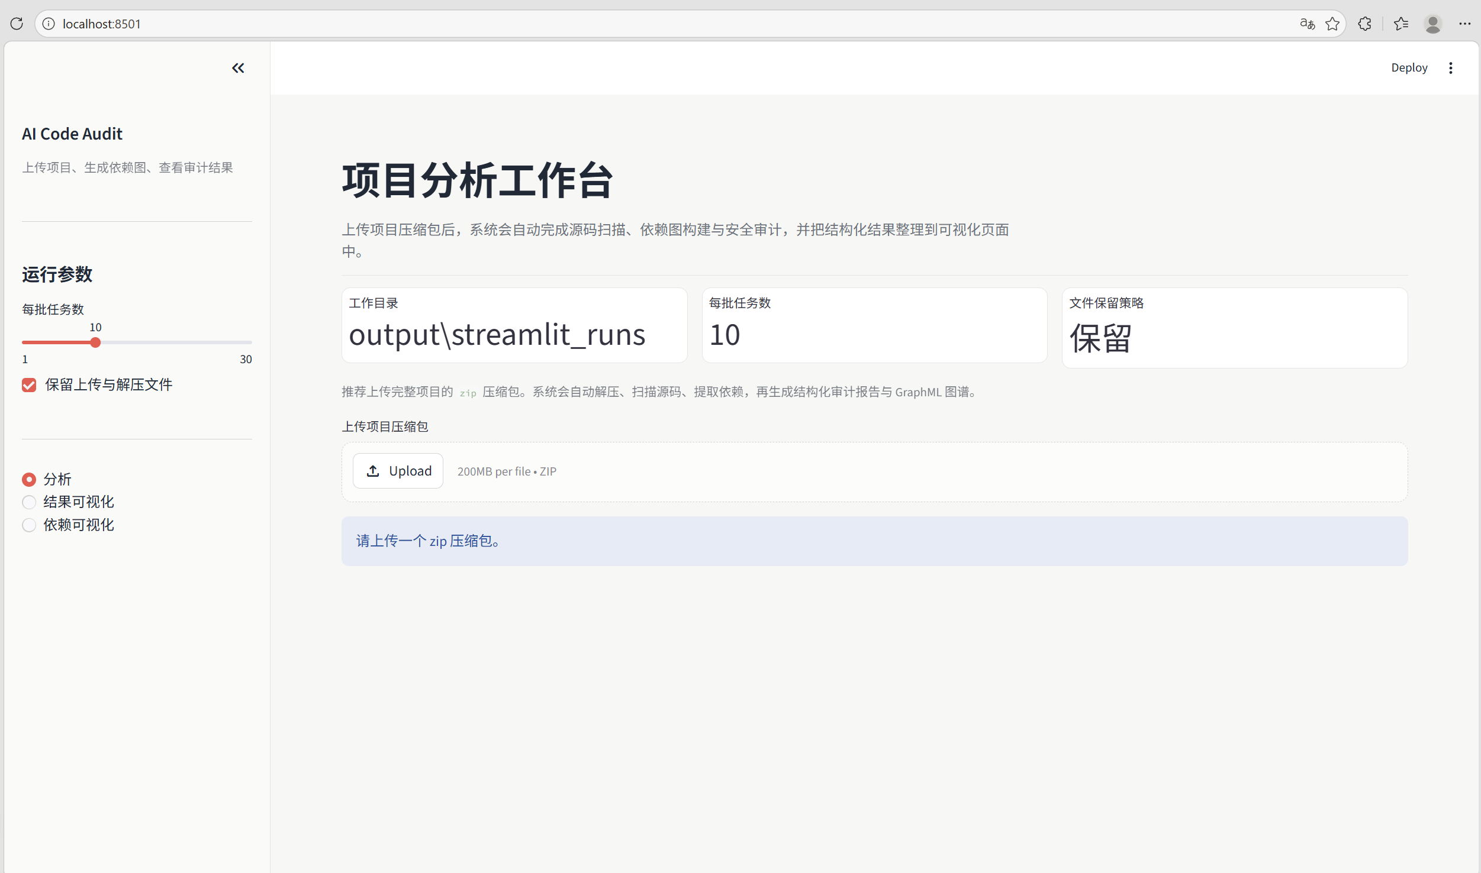The width and height of the screenshot is (1481, 873).
Task: Collapse the sidebar with double-chevron icon
Action: [238, 69]
